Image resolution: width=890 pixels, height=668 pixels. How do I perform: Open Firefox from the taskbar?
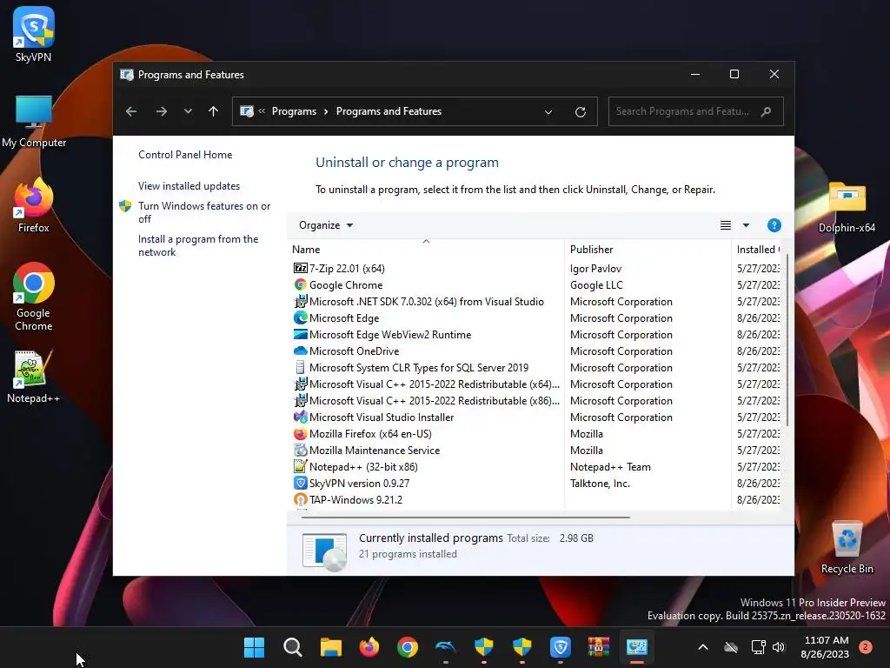pyautogui.click(x=369, y=647)
